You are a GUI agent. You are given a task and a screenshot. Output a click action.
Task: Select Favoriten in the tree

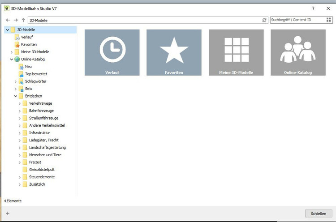click(29, 44)
